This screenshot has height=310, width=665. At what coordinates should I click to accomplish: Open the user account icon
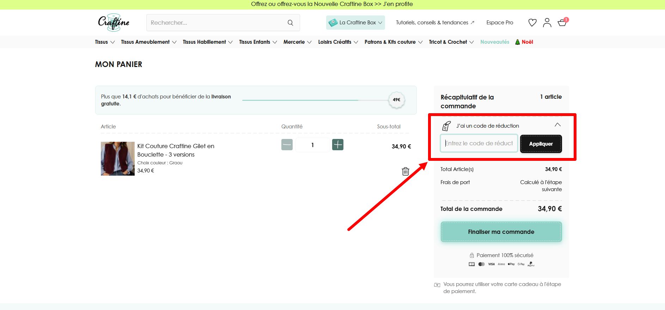(547, 23)
